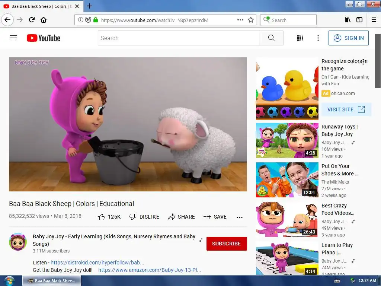Click the SIGN IN button
Image resolution: width=381 pixels, height=286 pixels.
[348, 38]
